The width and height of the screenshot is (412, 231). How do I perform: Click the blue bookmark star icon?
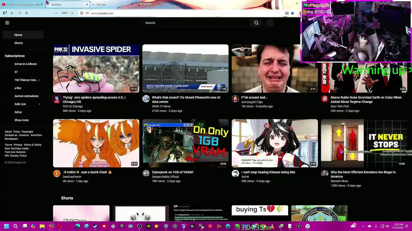coord(292,13)
